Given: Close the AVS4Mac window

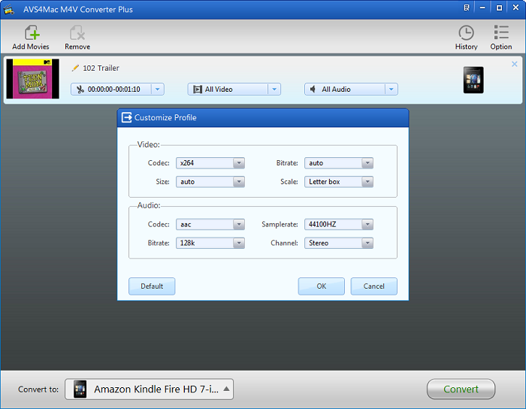Looking at the screenshot, I should tap(516, 8).
